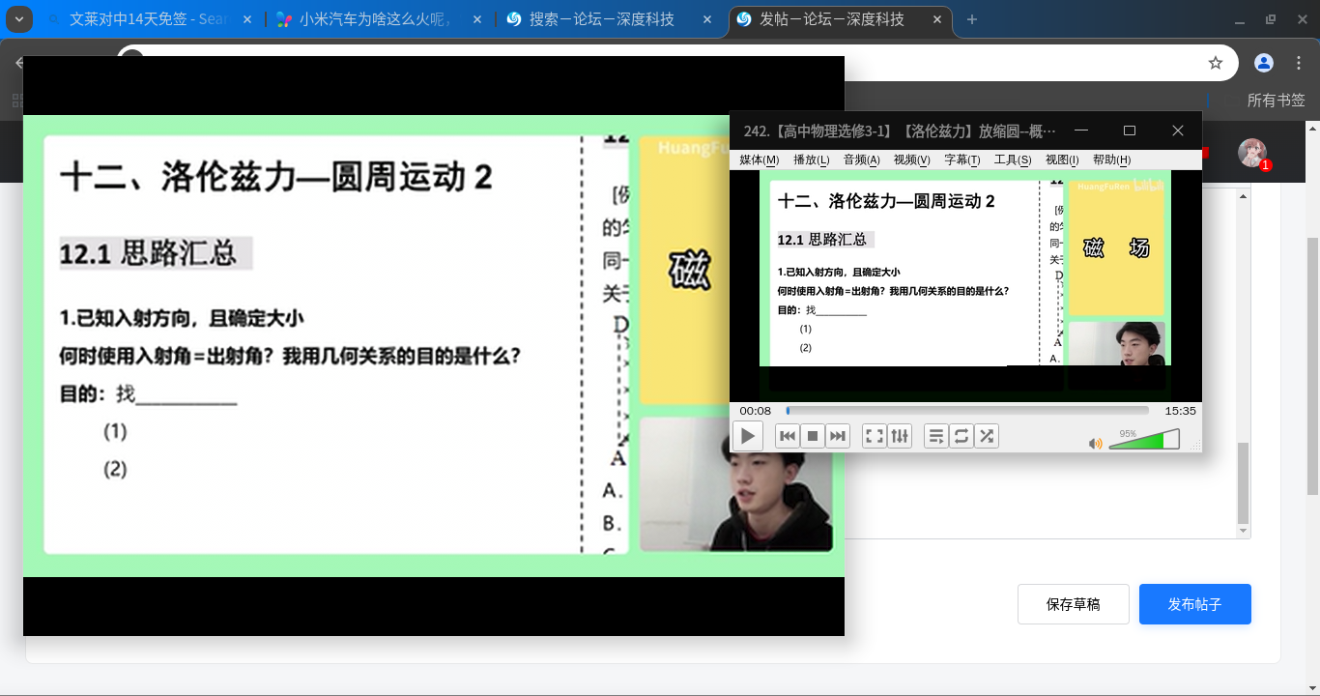Open the 媒体(M) menu
This screenshot has height=696, width=1320.
pos(759,159)
